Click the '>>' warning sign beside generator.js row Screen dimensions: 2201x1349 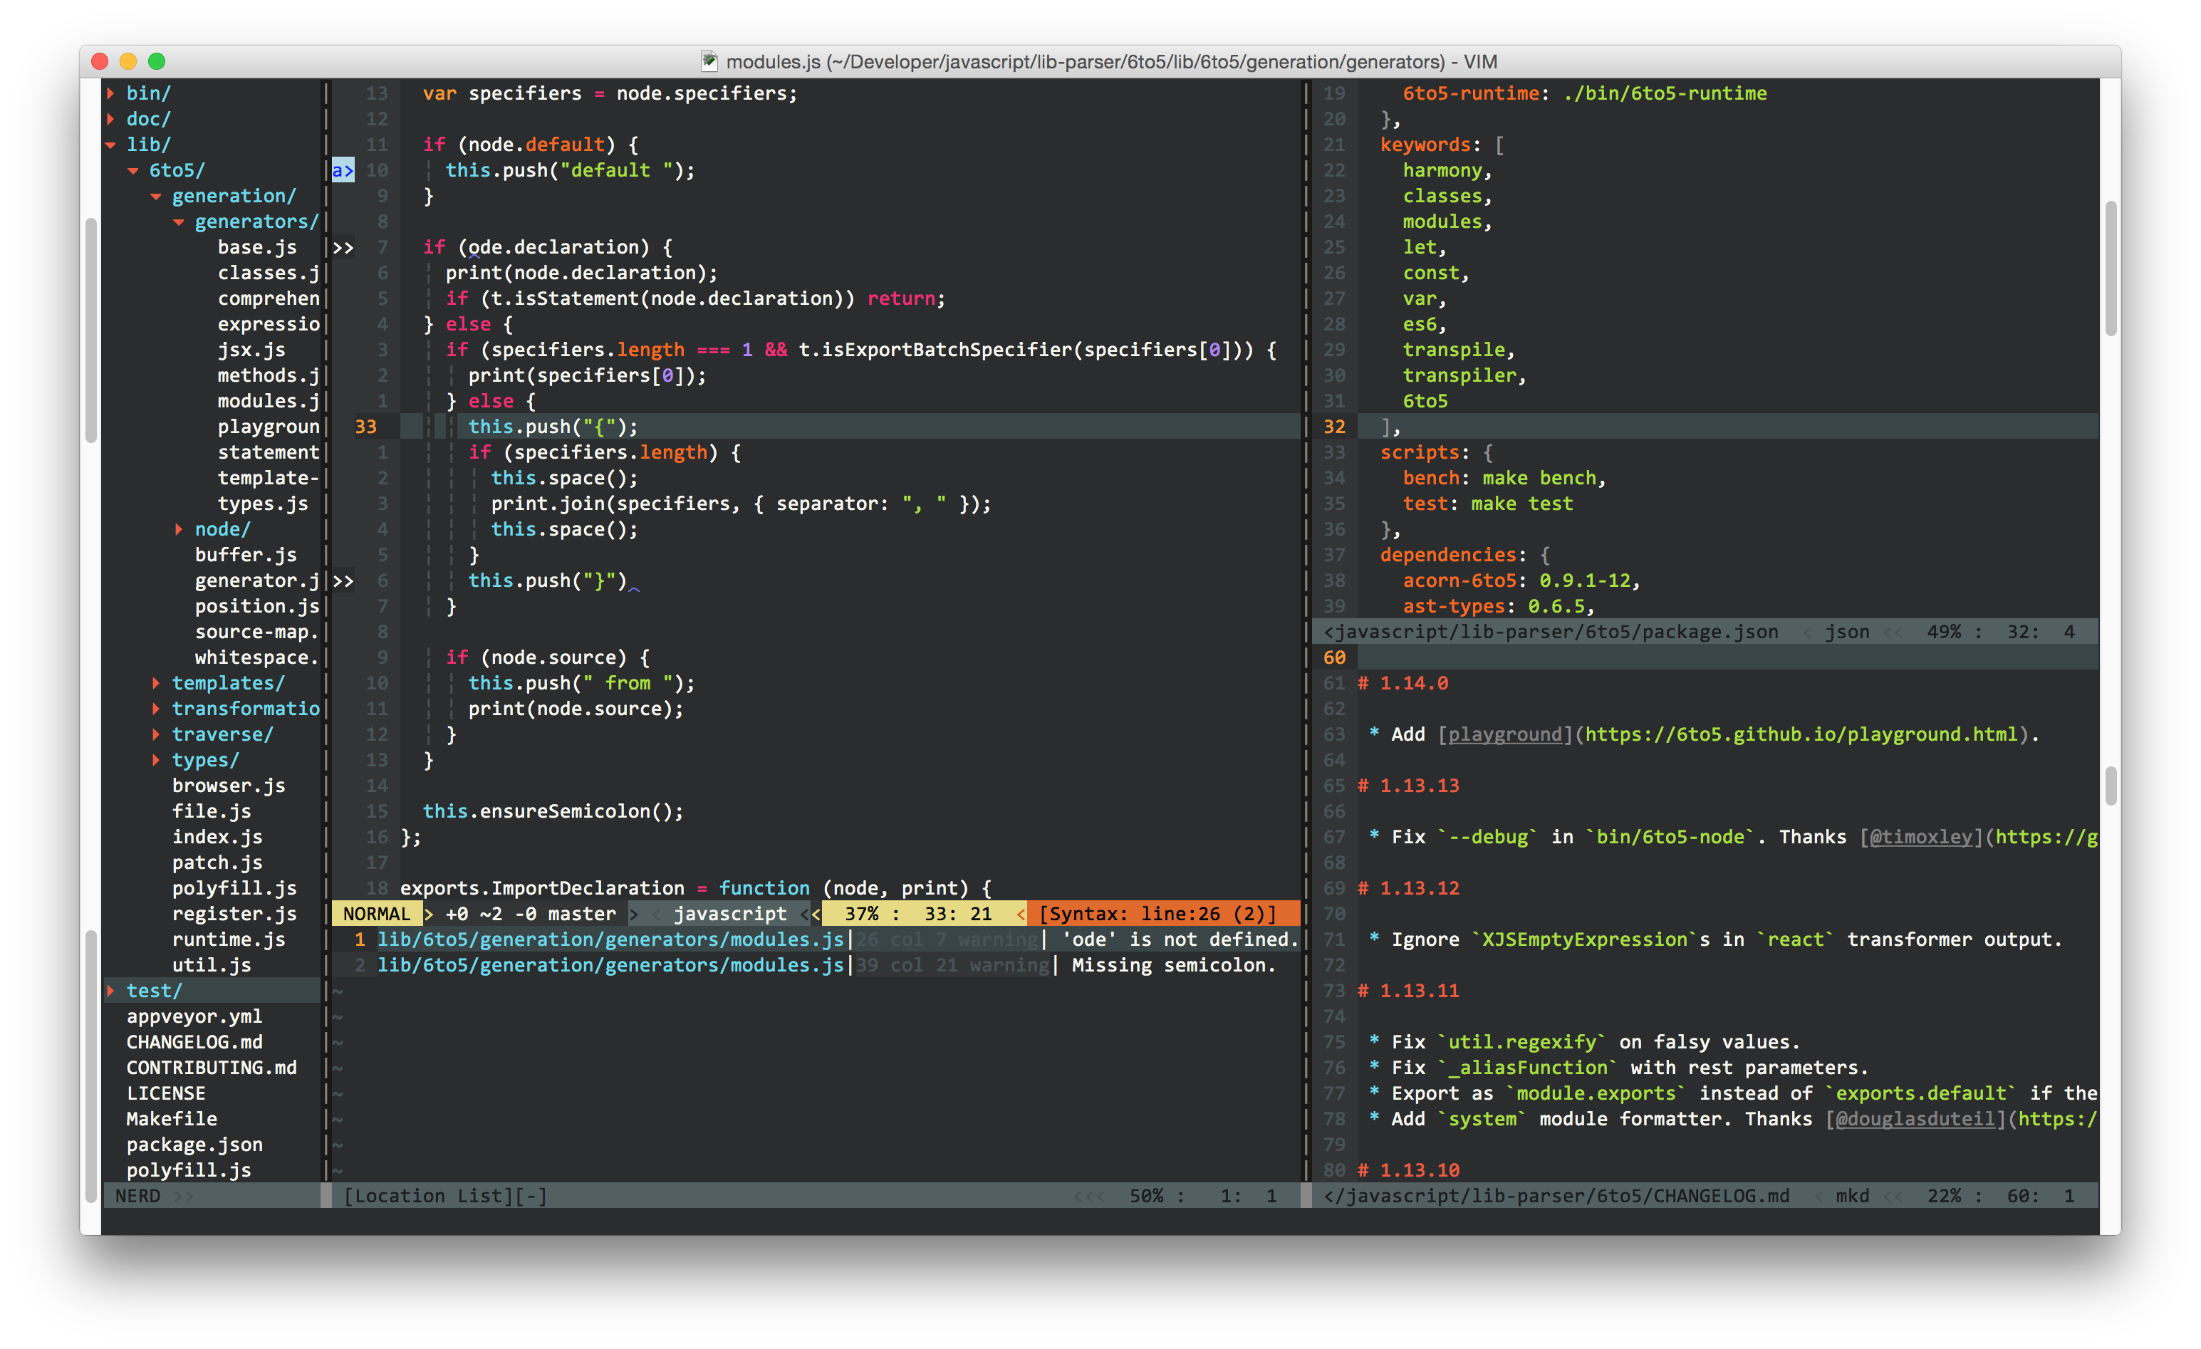[x=343, y=580]
